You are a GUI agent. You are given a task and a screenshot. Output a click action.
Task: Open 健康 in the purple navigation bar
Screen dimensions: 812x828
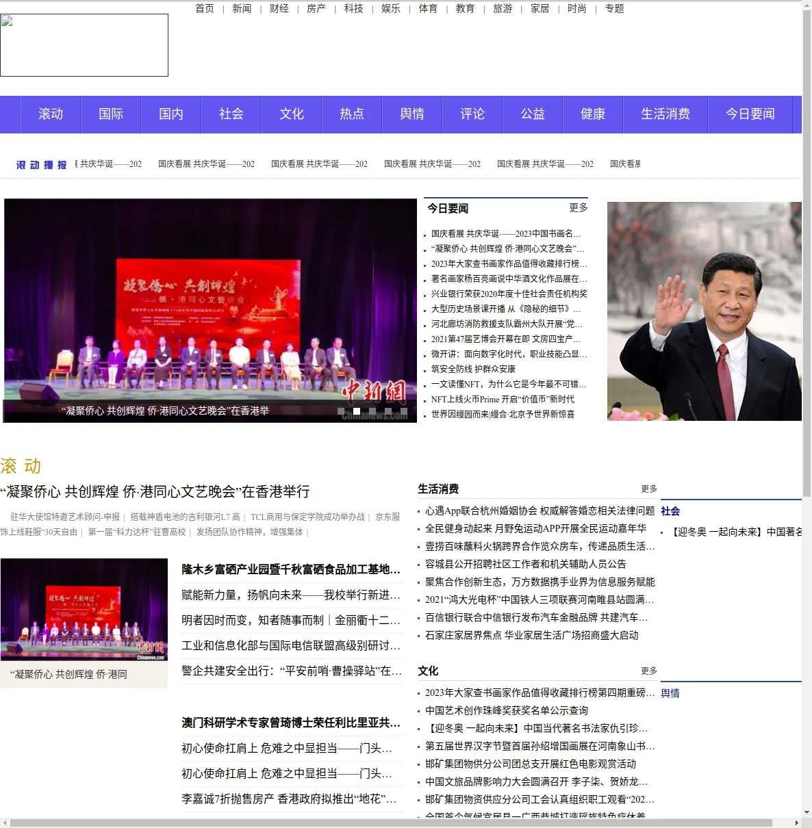[593, 114]
